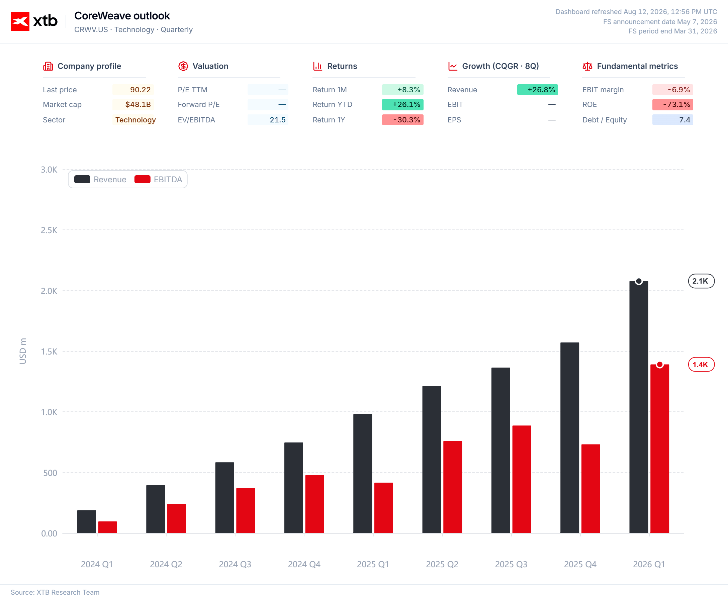This screenshot has width=728, height=600.
Task: Click the Valuation dollar-coin icon
Action: (183, 66)
